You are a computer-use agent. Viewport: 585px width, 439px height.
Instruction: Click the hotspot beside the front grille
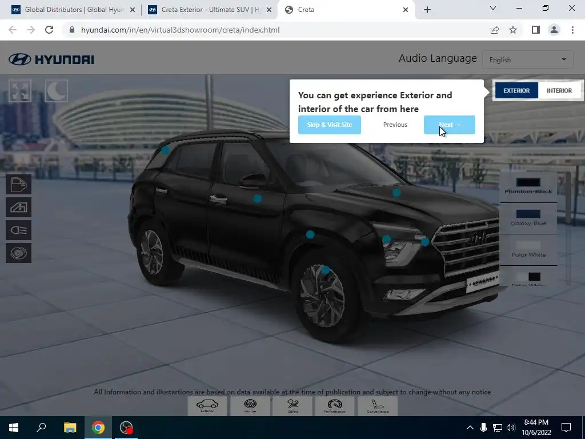point(425,242)
